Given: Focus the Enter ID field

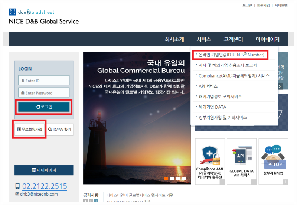Looking at the screenshot, I should (44, 80).
